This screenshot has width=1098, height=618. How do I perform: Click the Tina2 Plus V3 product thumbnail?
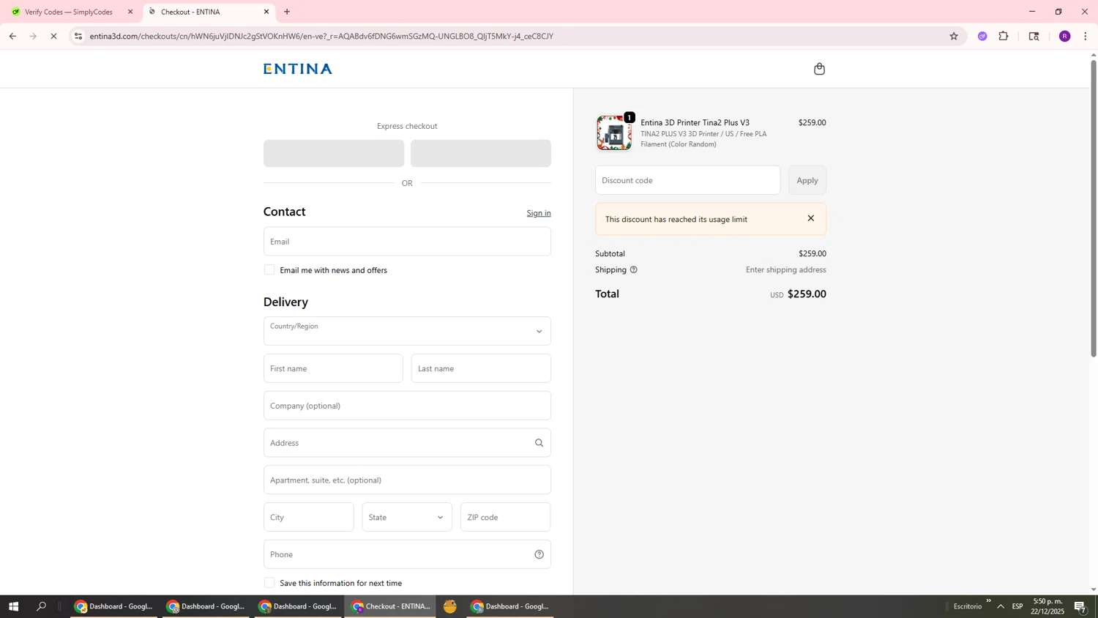[613, 133]
